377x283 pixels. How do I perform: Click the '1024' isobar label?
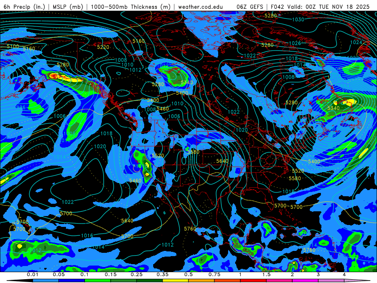(x=356, y=42)
